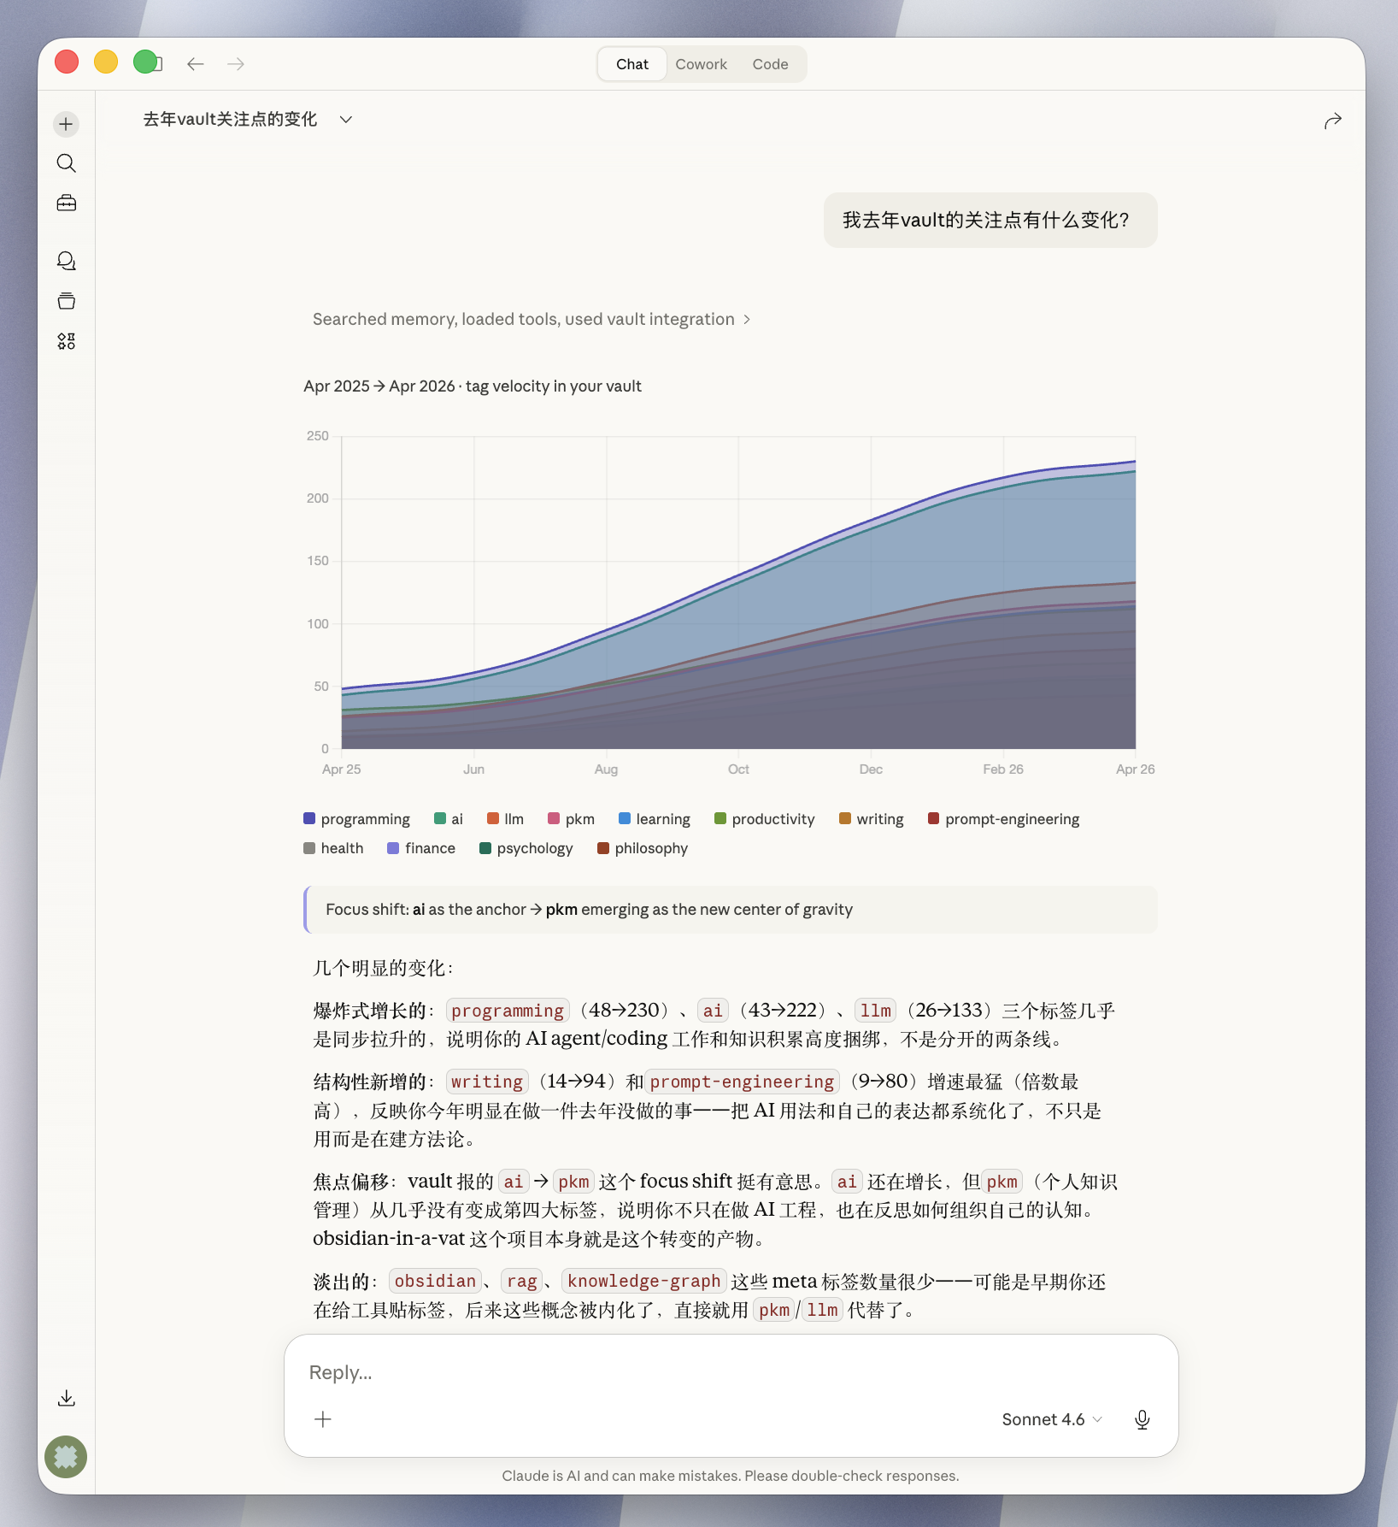Share the conversation with the arrow icon

(x=1332, y=121)
